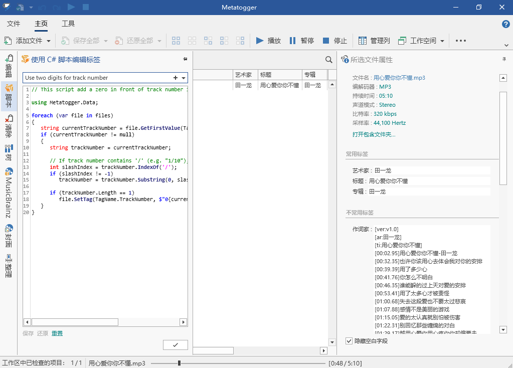Click the playback position slider

click(x=179, y=363)
